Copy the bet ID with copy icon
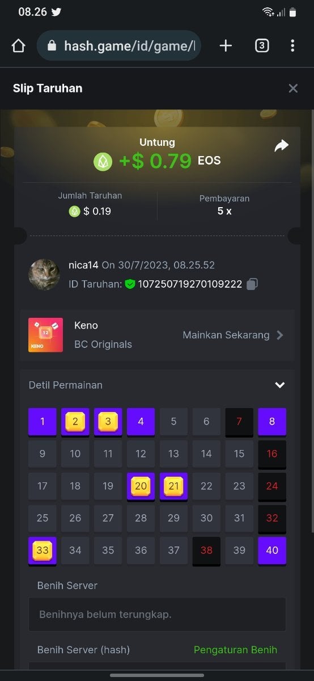Screen dimensions: 314x681 click(252, 284)
